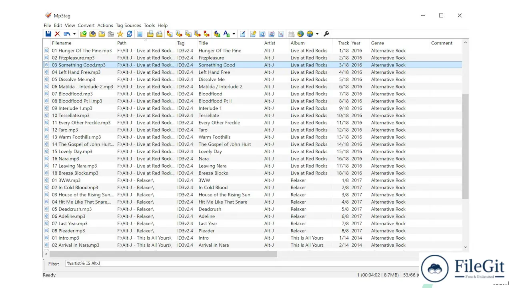512x288 pixels.
Task: Click the Filter input field
Action: 242,264
